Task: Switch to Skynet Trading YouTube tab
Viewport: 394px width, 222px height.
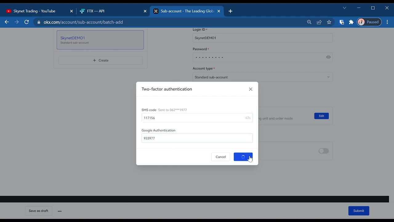Action: click(34, 11)
